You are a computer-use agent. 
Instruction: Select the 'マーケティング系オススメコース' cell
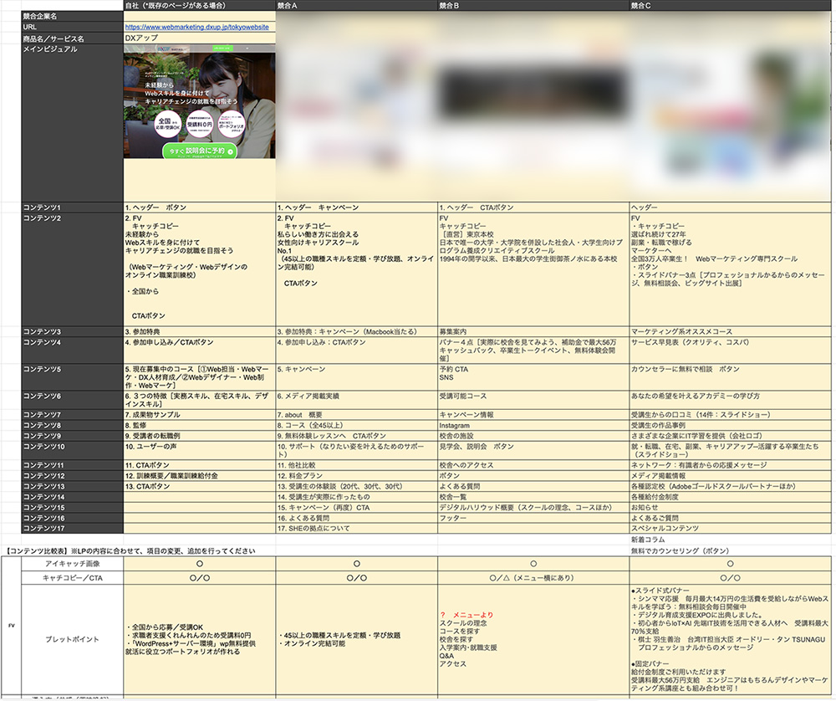(731, 332)
